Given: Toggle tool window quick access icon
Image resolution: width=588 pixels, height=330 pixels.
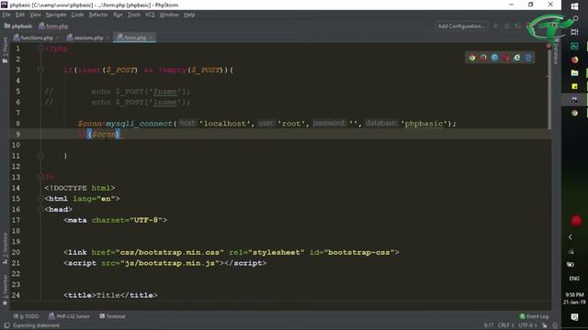Looking at the screenshot, I should (6, 325).
